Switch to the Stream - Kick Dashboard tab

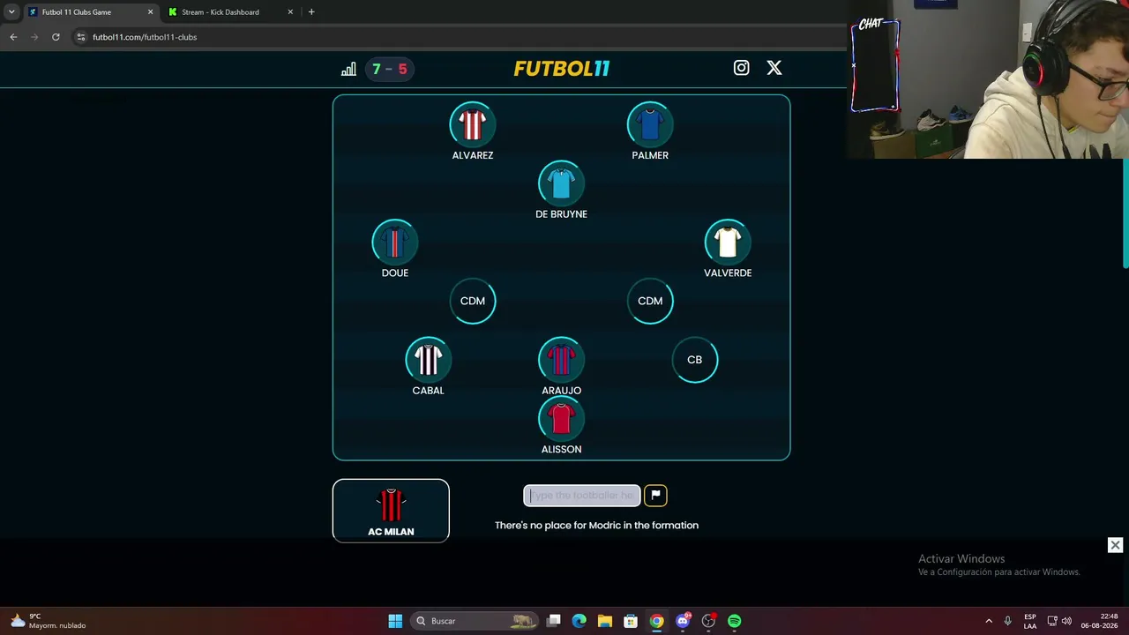pyautogui.click(x=229, y=12)
